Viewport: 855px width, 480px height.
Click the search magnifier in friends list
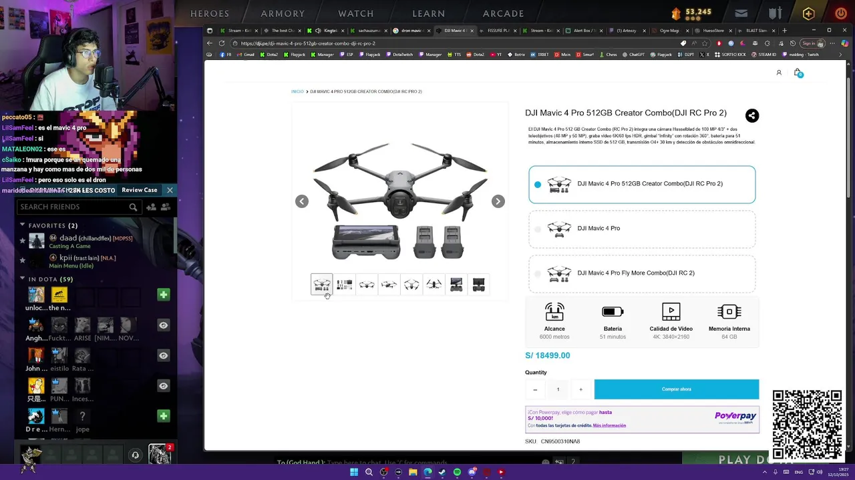(x=133, y=207)
